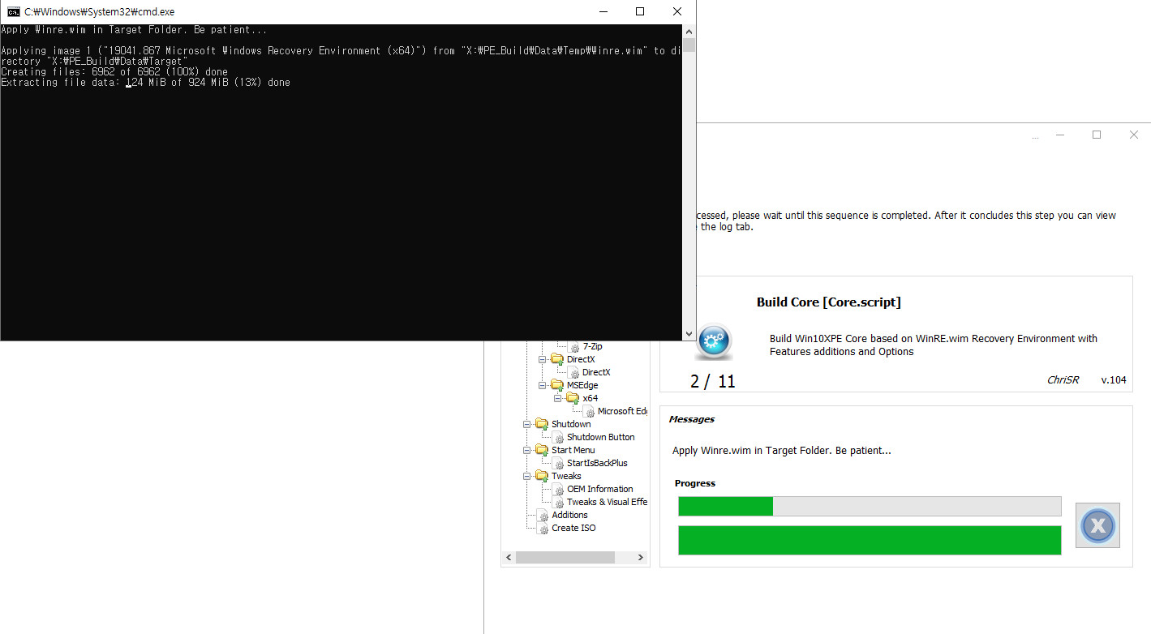The height and width of the screenshot is (634, 1151).
Task: Click the 'v.104' version label
Action: [x=1113, y=380]
